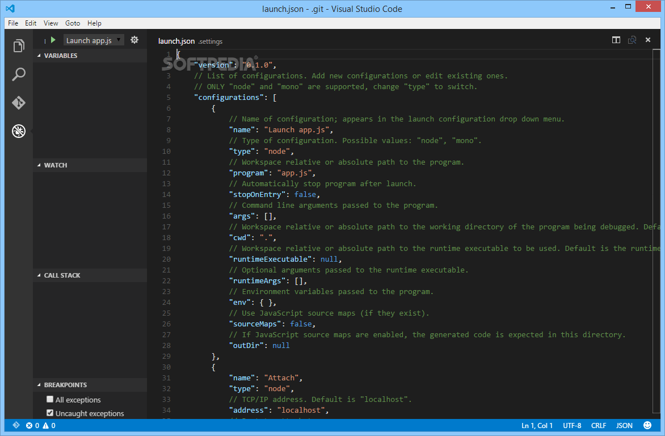This screenshot has width=665, height=436.
Task: Change the JSON language mode in status bar
Action: click(x=624, y=425)
